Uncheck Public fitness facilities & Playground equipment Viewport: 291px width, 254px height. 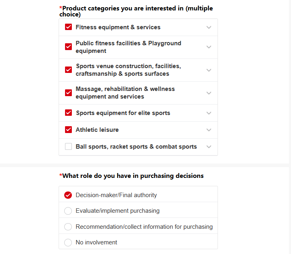tap(68, 47)
